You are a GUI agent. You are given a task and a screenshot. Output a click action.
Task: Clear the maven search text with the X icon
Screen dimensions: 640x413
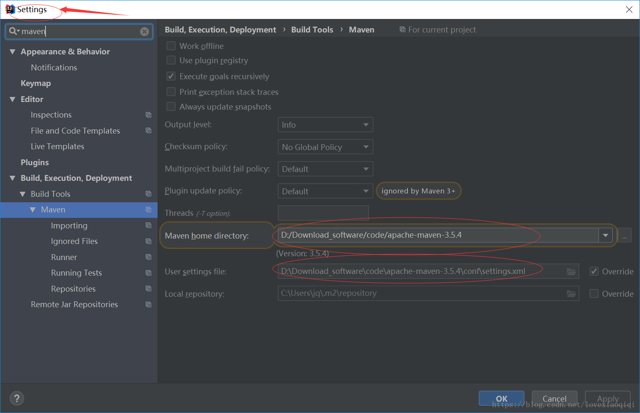tap(145, 32)
